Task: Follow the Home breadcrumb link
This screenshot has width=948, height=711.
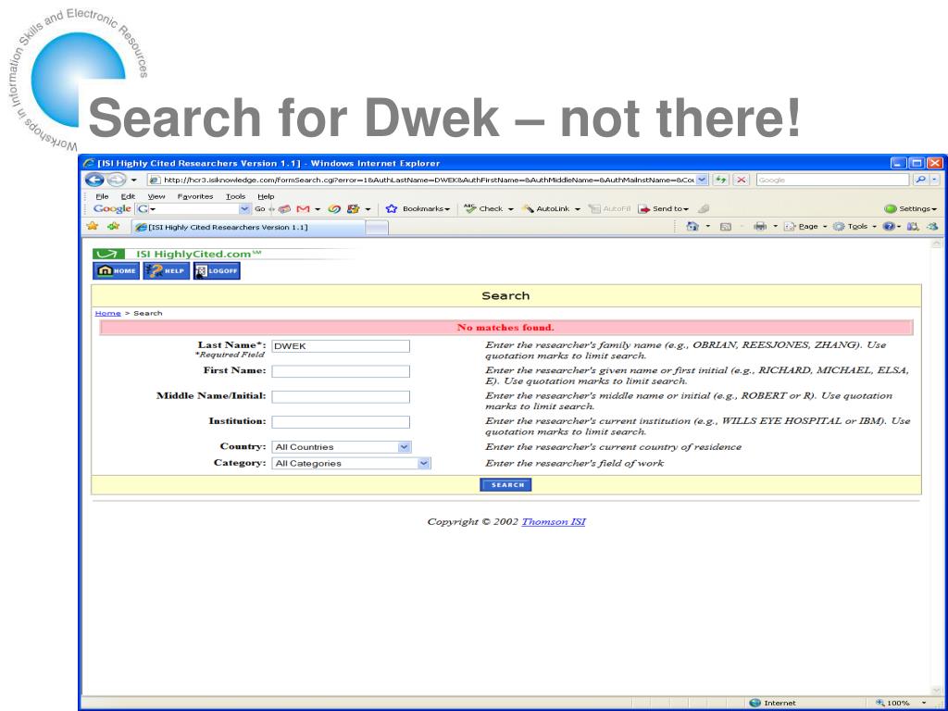Action: coord(107,313)
